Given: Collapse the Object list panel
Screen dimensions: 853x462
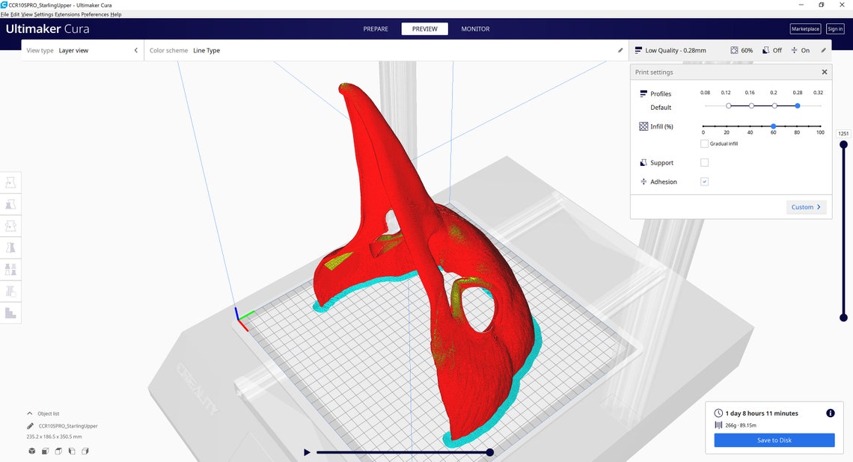Looking at the screenshot, I should click(x=28, y=413).
